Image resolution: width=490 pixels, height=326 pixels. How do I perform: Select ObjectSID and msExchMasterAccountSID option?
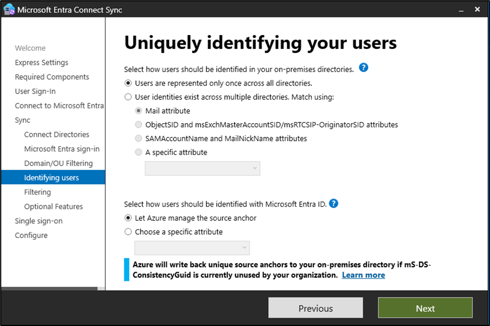click(x=139, y=125)
